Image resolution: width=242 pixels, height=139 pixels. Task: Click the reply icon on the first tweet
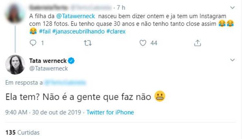pos(33,43)
